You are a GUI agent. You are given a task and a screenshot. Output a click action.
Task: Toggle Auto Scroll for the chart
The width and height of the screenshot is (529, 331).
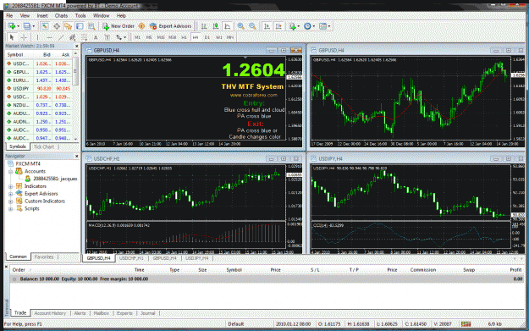pos(267,26)
